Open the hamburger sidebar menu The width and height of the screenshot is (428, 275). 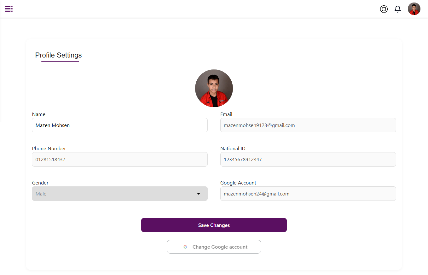coord(9,9)
